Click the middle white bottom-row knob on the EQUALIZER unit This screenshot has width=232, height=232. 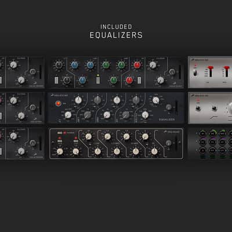click(107, 115)
